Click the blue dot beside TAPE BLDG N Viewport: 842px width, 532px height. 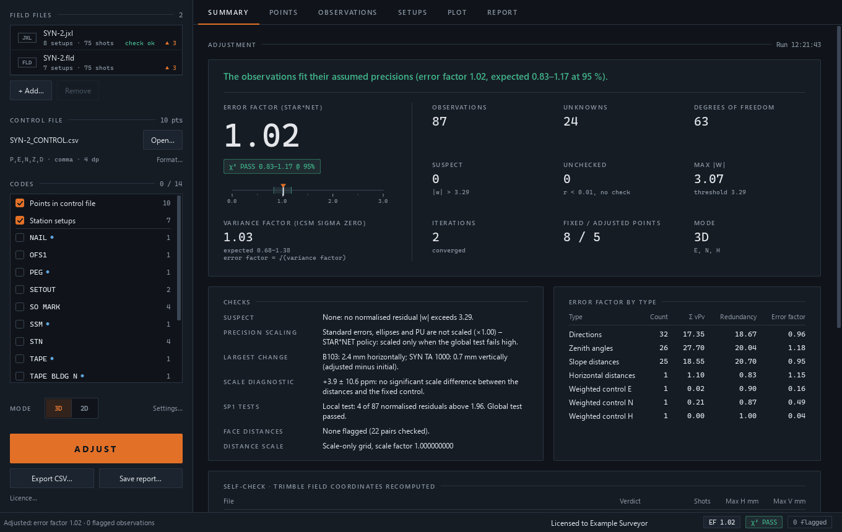tap(82, 375)
